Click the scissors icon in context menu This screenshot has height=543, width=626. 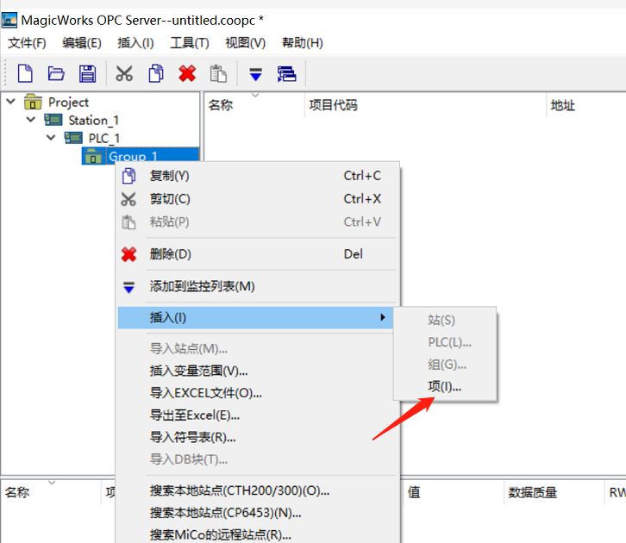(128, 199)
